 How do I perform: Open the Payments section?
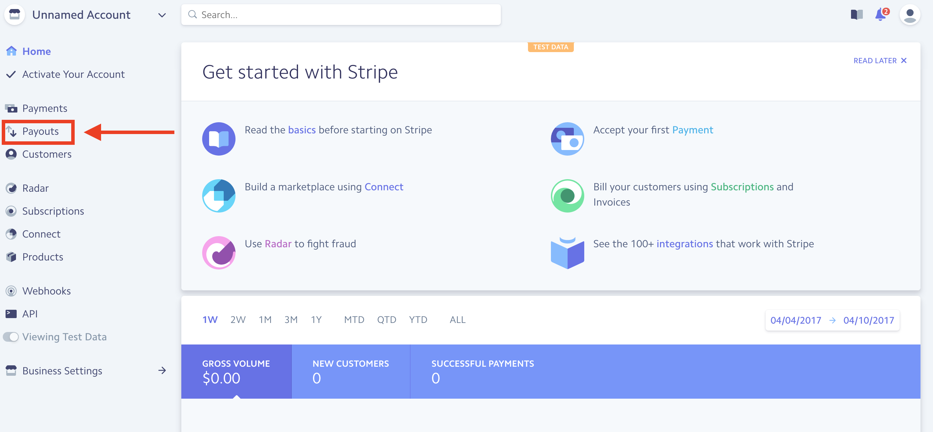44,108
